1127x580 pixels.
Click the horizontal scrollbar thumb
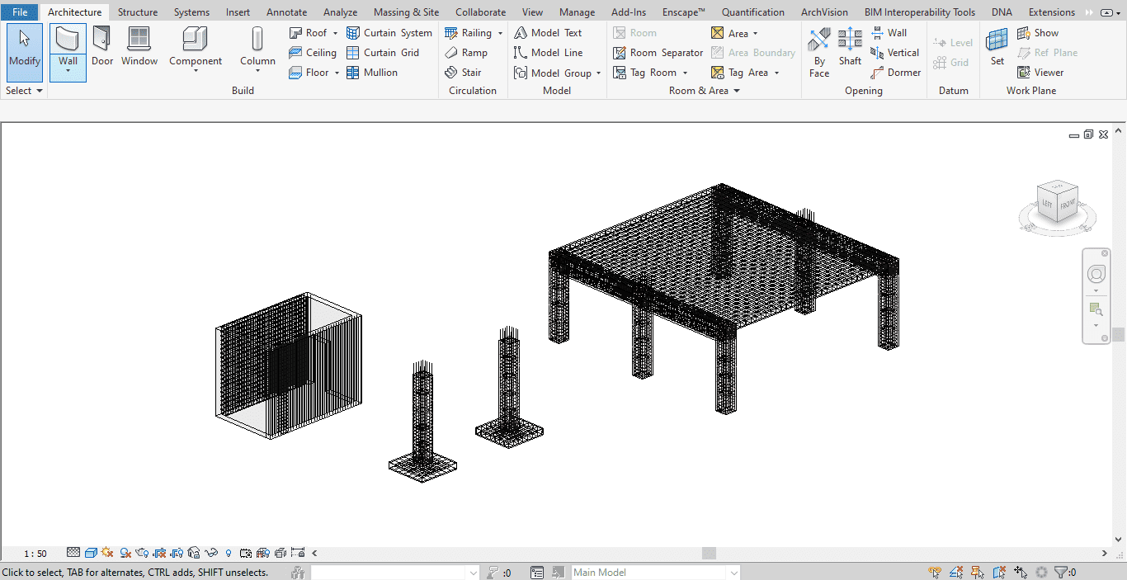click(709, 554)
